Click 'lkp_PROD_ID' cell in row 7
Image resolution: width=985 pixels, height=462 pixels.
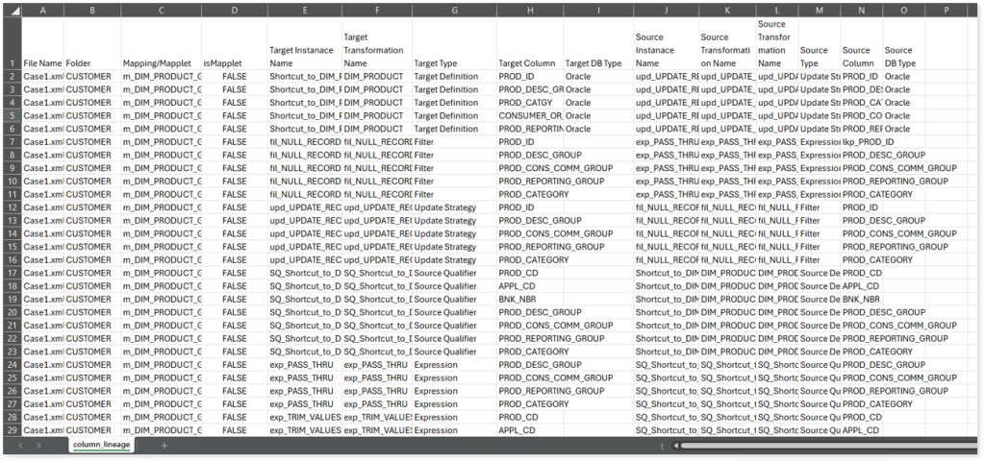861,141
